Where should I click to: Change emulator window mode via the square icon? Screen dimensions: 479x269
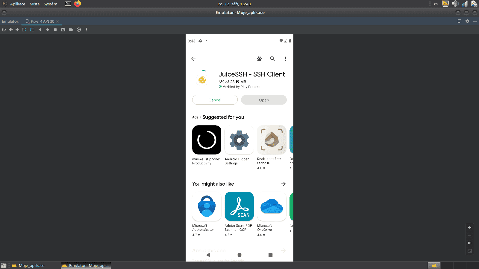(460, 21)
